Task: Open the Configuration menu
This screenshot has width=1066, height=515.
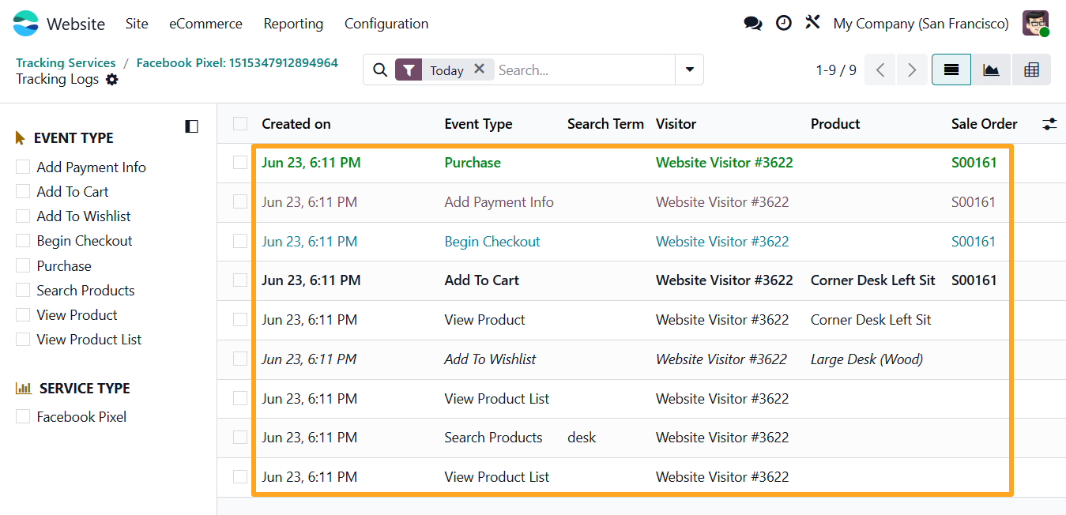Action: pos(386,24)
